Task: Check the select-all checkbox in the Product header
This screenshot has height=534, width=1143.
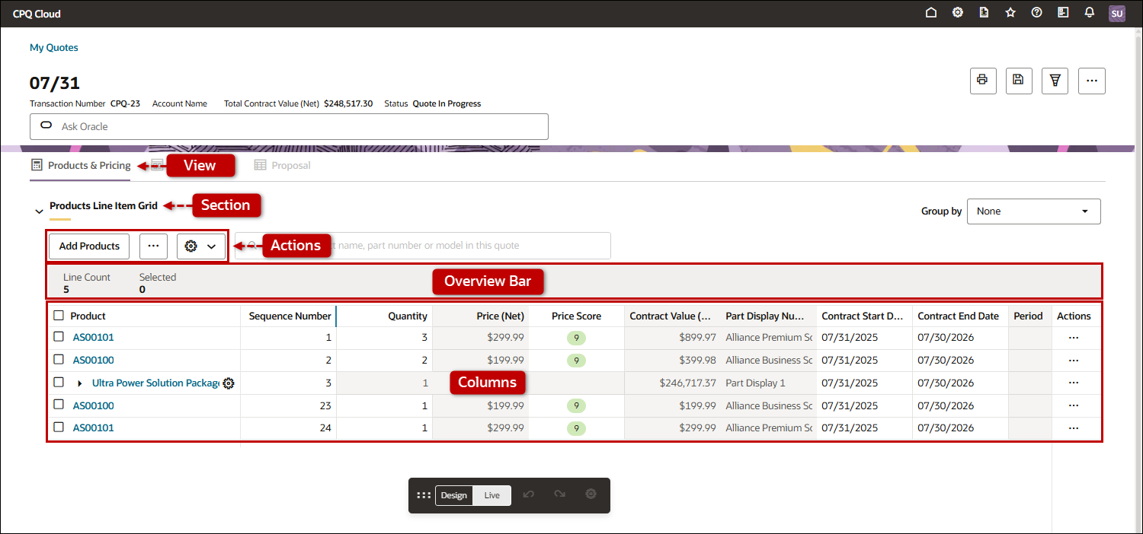Action: 59,316
